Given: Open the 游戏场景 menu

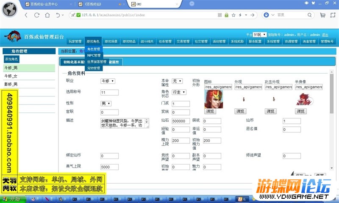Looking at the screenshot, I should (x=111, y=41).
